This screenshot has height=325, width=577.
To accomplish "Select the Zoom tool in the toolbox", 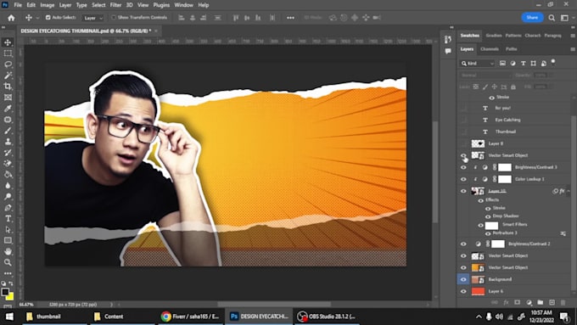I will [8, 262].
